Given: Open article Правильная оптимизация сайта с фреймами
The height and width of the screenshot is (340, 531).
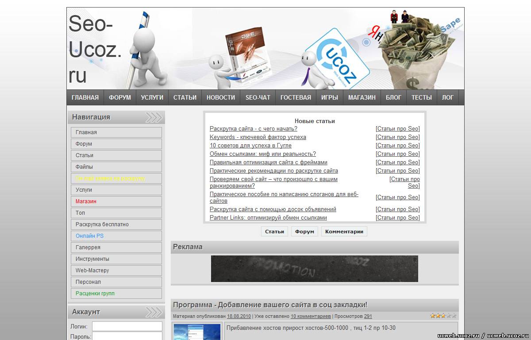Looking at the screenshot, I should pos(269,162).
